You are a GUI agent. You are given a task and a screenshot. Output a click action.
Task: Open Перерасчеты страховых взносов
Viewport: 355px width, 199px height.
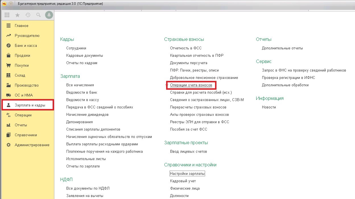198,107
